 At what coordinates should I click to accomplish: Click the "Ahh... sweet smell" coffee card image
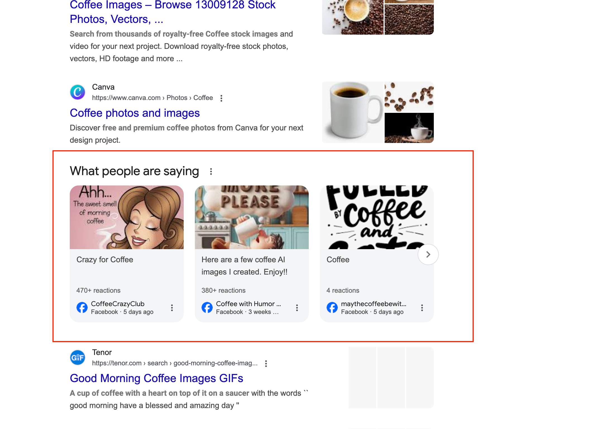pyautogui.click(x=127, y=217)
